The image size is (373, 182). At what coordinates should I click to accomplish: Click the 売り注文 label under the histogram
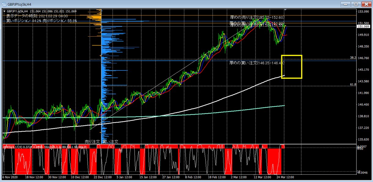coord(92,141)
